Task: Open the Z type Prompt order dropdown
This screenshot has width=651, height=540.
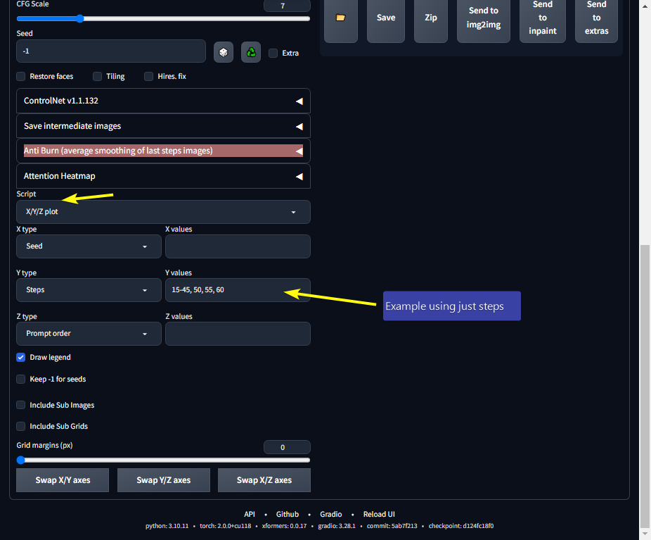Action: [x=88, y=333]
